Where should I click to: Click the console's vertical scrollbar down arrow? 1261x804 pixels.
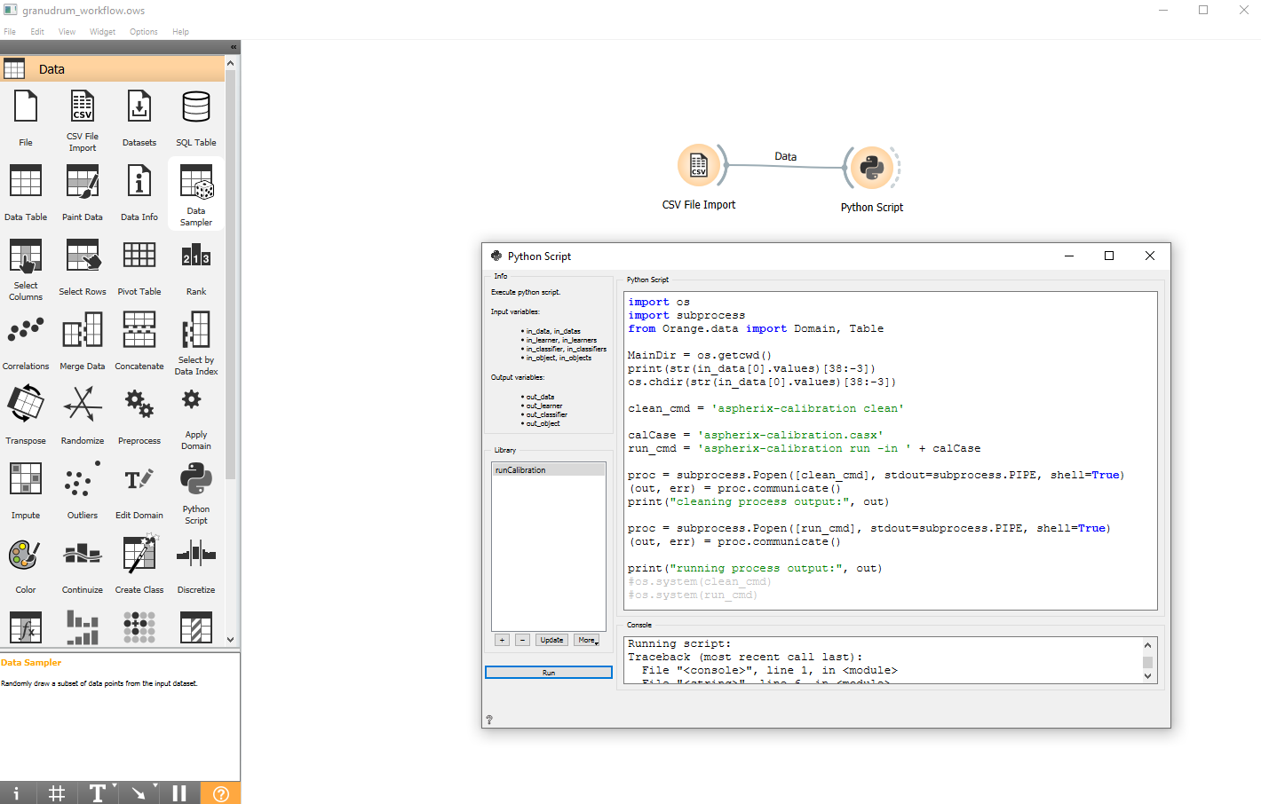pos(1147,676)
